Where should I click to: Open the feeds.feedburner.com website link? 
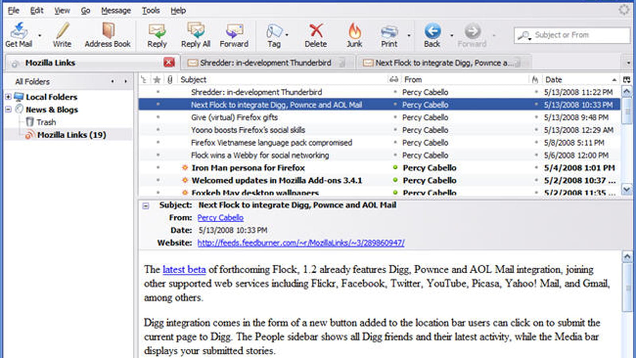[x=301, y=243]
